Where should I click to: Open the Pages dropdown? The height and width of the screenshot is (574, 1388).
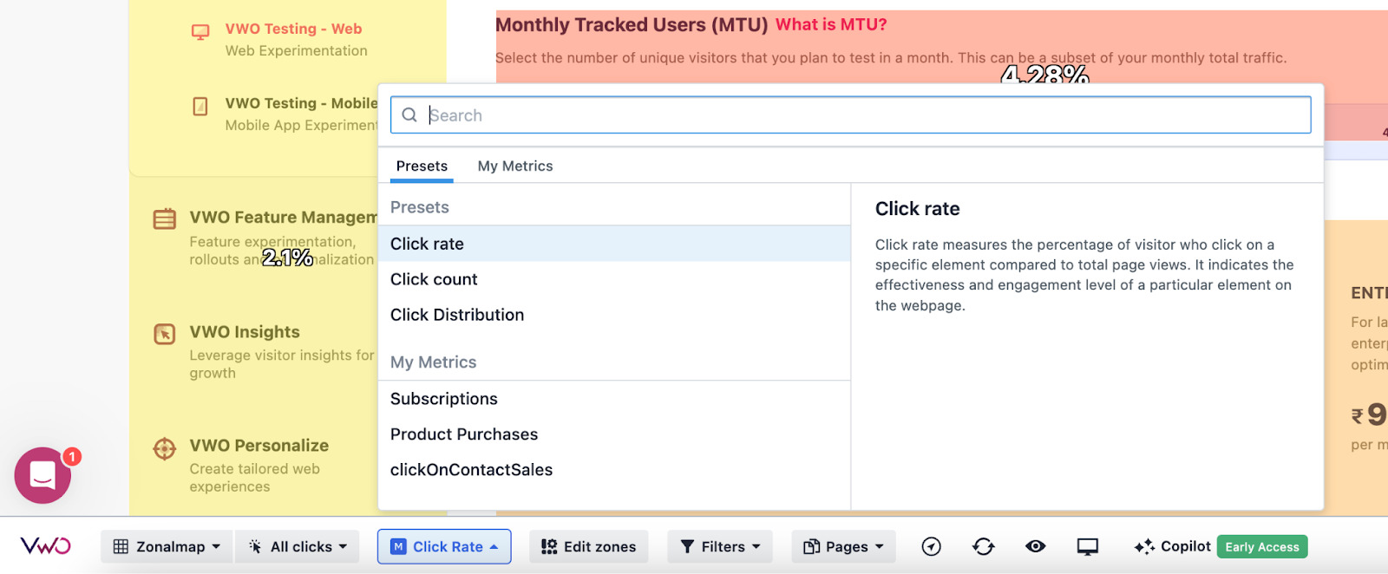coord(843,547)
